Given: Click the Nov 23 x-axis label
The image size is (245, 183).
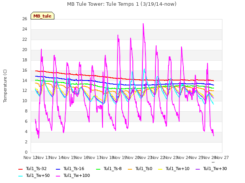Looking at the screenshot, I should pyautogui.click(x=171, y=157).
